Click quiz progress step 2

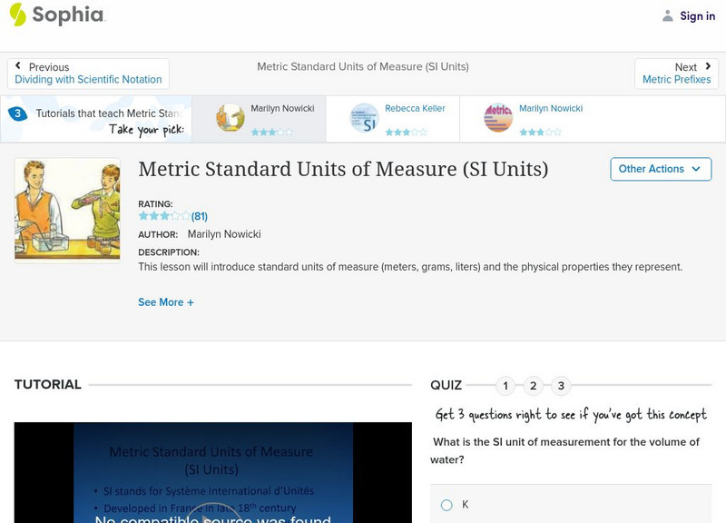[533, 384]
